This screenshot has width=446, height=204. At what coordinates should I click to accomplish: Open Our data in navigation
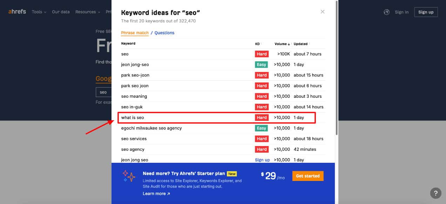61,12
